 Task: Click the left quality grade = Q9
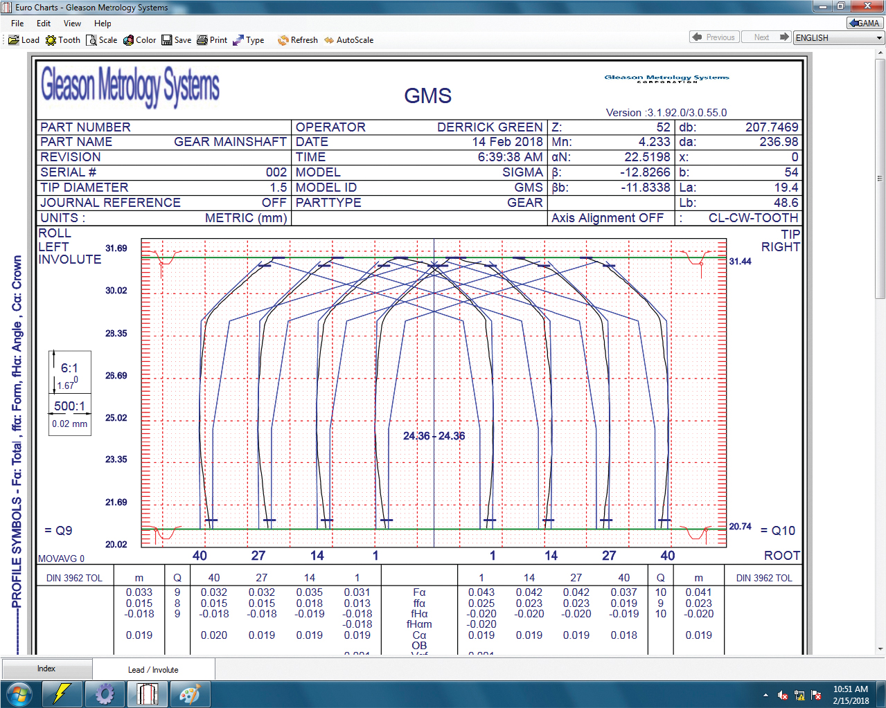[x=58, y=531]
